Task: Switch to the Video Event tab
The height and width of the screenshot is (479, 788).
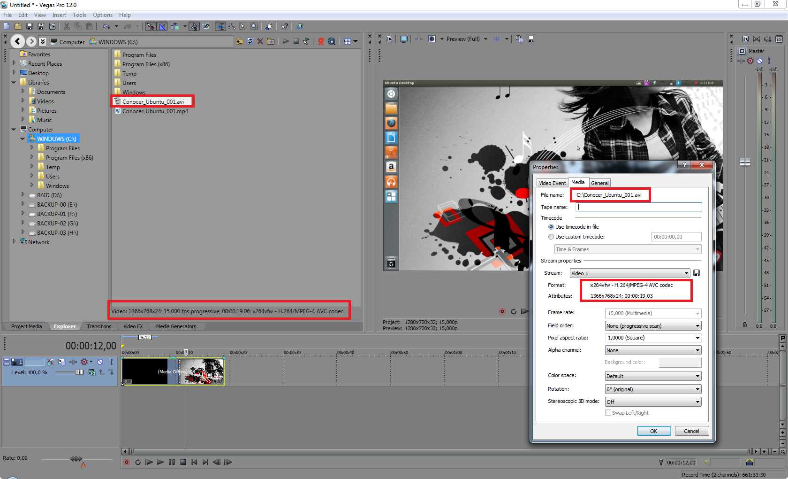Action: coord(552,183)
